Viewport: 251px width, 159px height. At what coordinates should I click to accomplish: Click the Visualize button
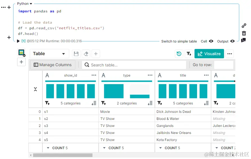[209, 54]
